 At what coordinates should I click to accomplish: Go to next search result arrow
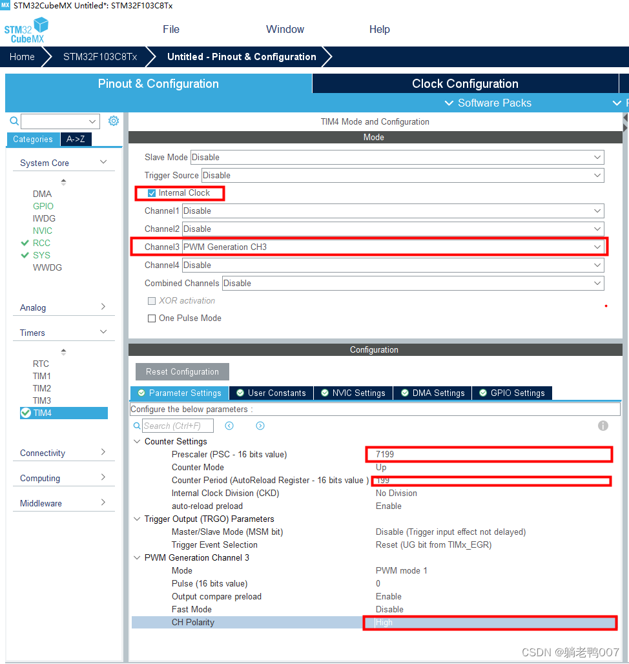(x=260, y=426)
